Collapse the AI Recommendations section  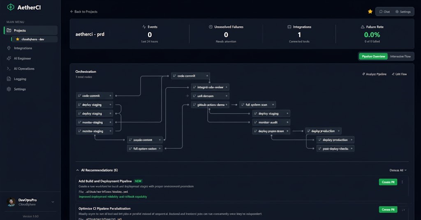pyautogui.click(x=78, y=170)
